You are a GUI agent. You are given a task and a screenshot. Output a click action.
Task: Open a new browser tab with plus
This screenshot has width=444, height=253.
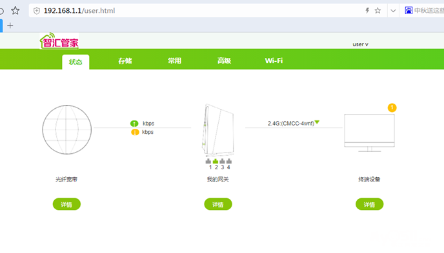pos(10,26)
